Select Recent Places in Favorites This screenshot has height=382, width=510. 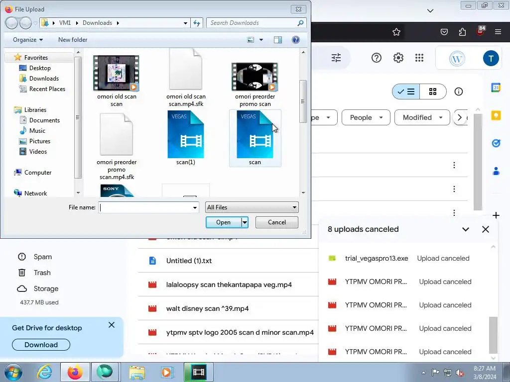pyautogui.click(x=47, y=89)
